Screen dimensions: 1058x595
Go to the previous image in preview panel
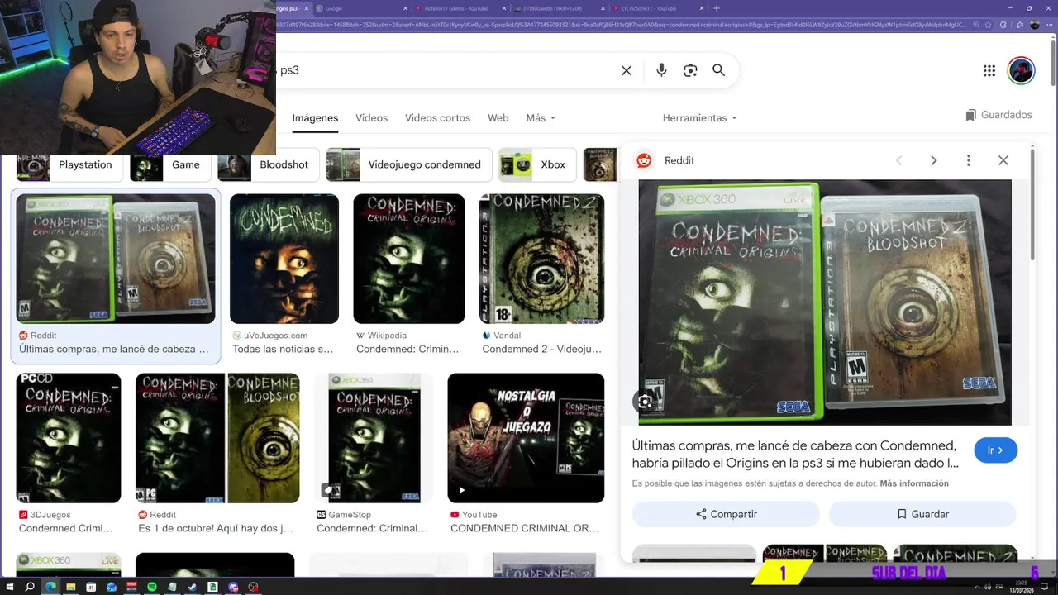tap(898, 161)
